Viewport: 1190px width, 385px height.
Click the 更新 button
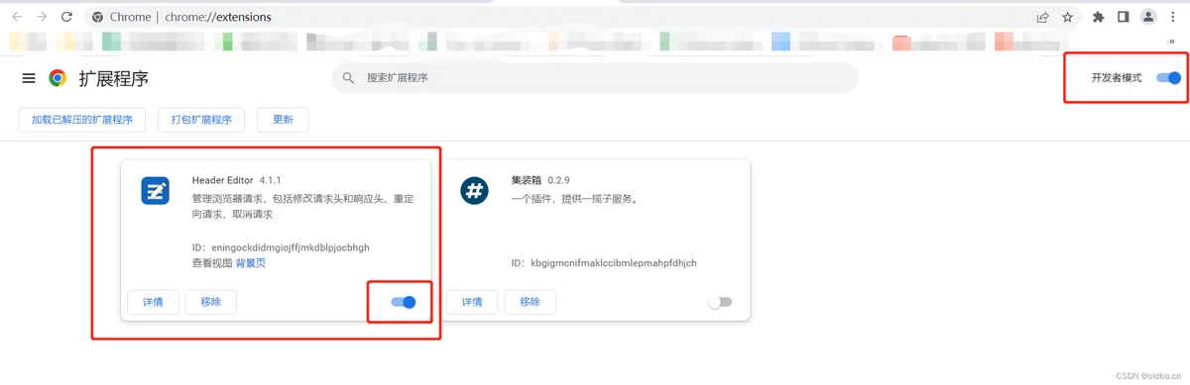tap(283, 120)
